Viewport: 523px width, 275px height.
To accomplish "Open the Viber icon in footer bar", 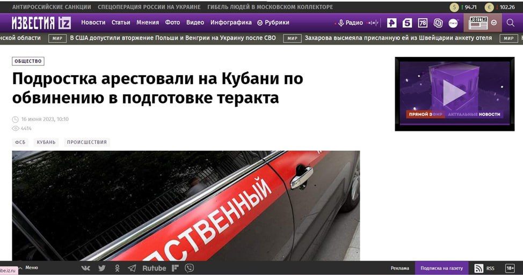I will point(190,268).
